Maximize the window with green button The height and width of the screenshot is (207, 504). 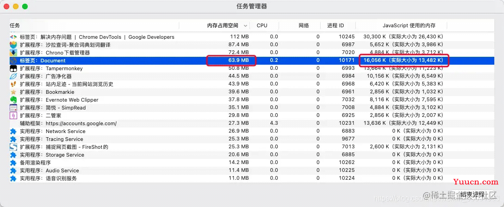tap(25, 6)
